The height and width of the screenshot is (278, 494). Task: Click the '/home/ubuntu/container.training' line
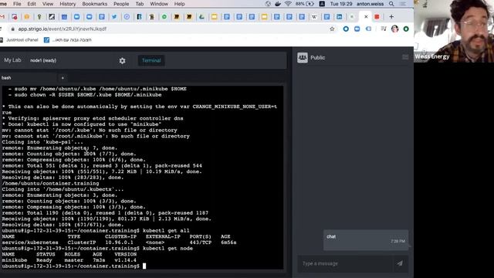50,184
